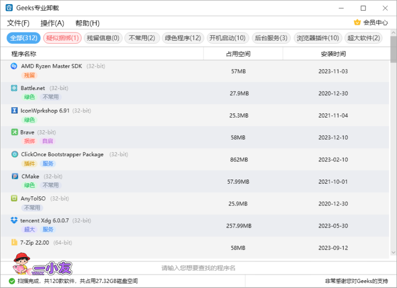Viewport: 397px width, 288px height.
Task: Click the 超大 tag under tencent Xdg
Action: (30, 229)
